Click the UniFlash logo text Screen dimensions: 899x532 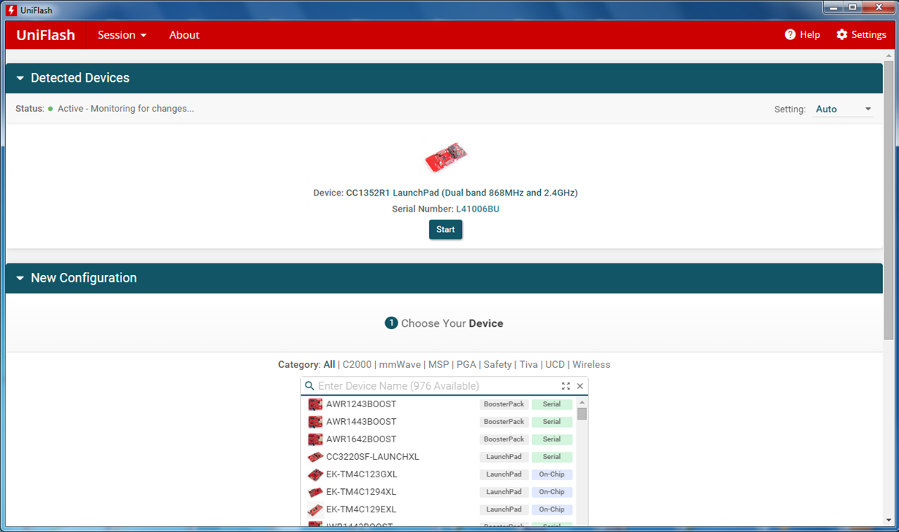[x=45, y=35]
